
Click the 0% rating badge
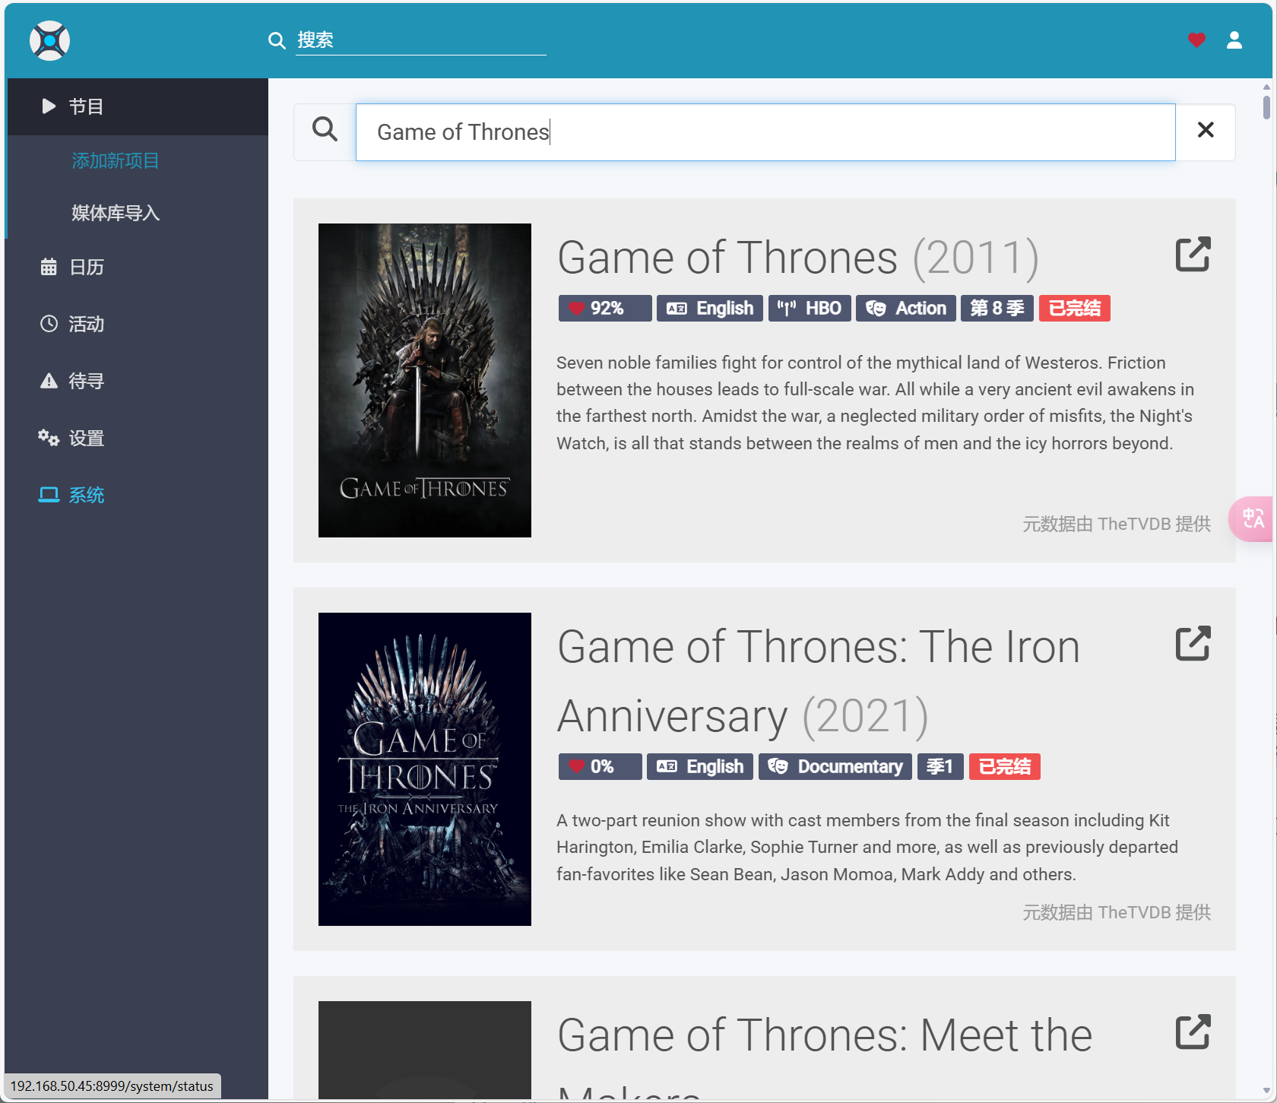(x=600, y=767)
